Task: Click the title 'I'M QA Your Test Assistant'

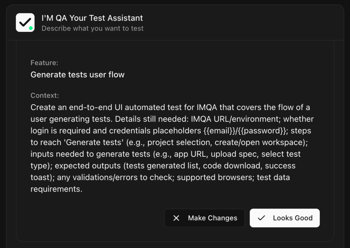Action: pos(92,18)
